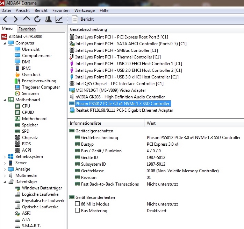Open the ATA tree item
Screen dimensions: 244x229
point(26,220)
